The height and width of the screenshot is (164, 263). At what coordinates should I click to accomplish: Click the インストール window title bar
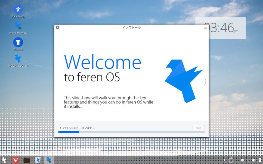(x=131, y=27)
